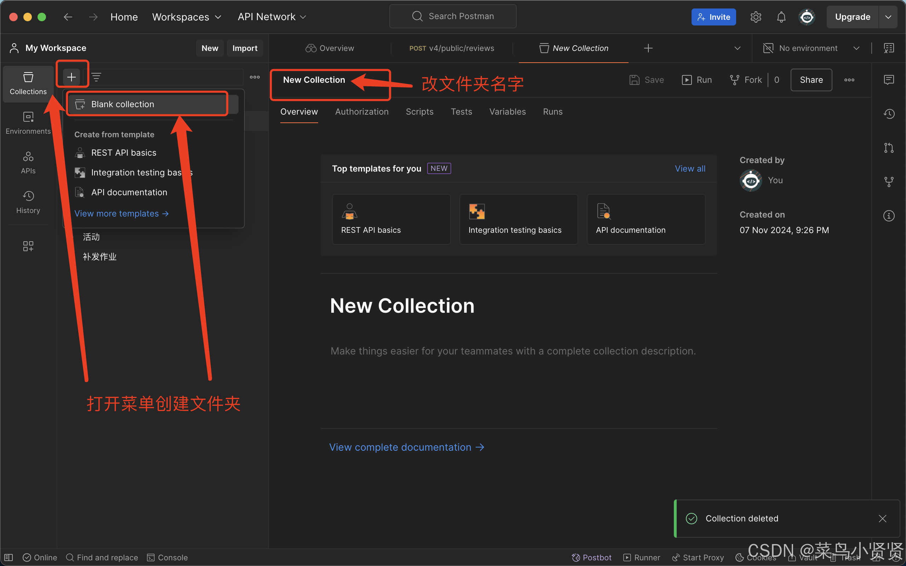906x566 pixels.
Task: Toggle the sidebar icon in status bar
Action: pos(8,558)
